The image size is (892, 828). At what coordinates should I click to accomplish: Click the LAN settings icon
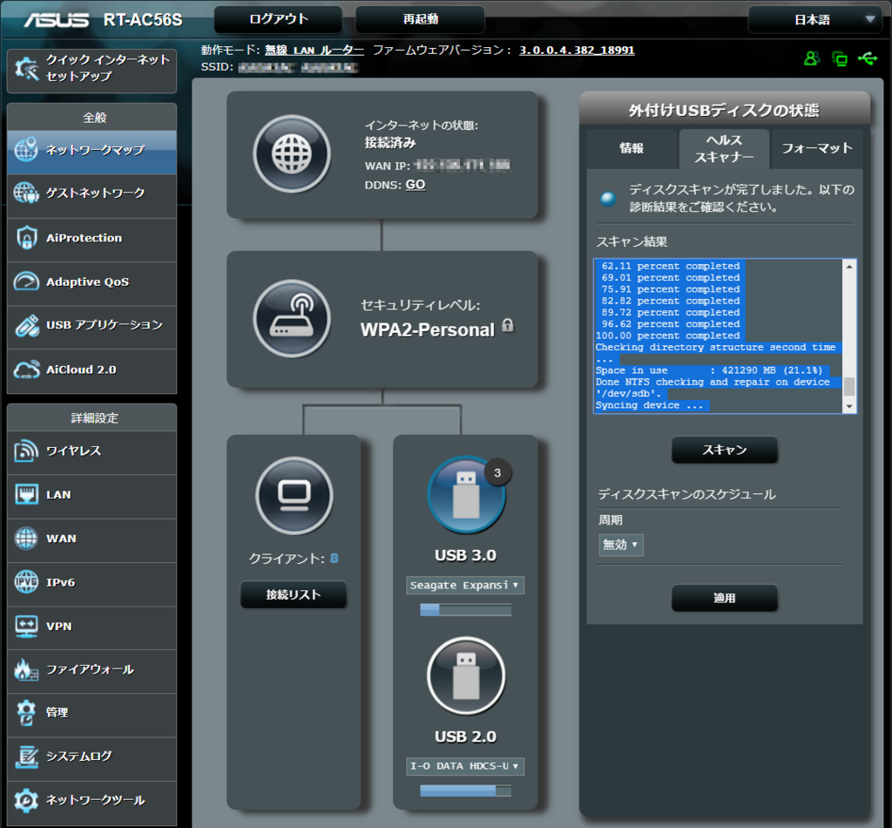coord(26,494)
